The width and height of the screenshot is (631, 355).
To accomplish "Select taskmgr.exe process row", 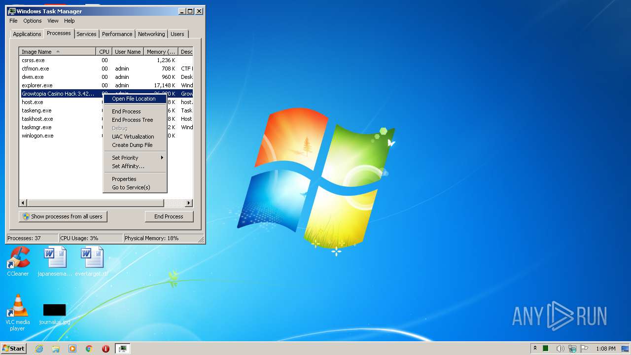I will point(61,127).
